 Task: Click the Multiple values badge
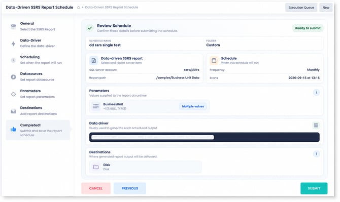click(193, 106)
